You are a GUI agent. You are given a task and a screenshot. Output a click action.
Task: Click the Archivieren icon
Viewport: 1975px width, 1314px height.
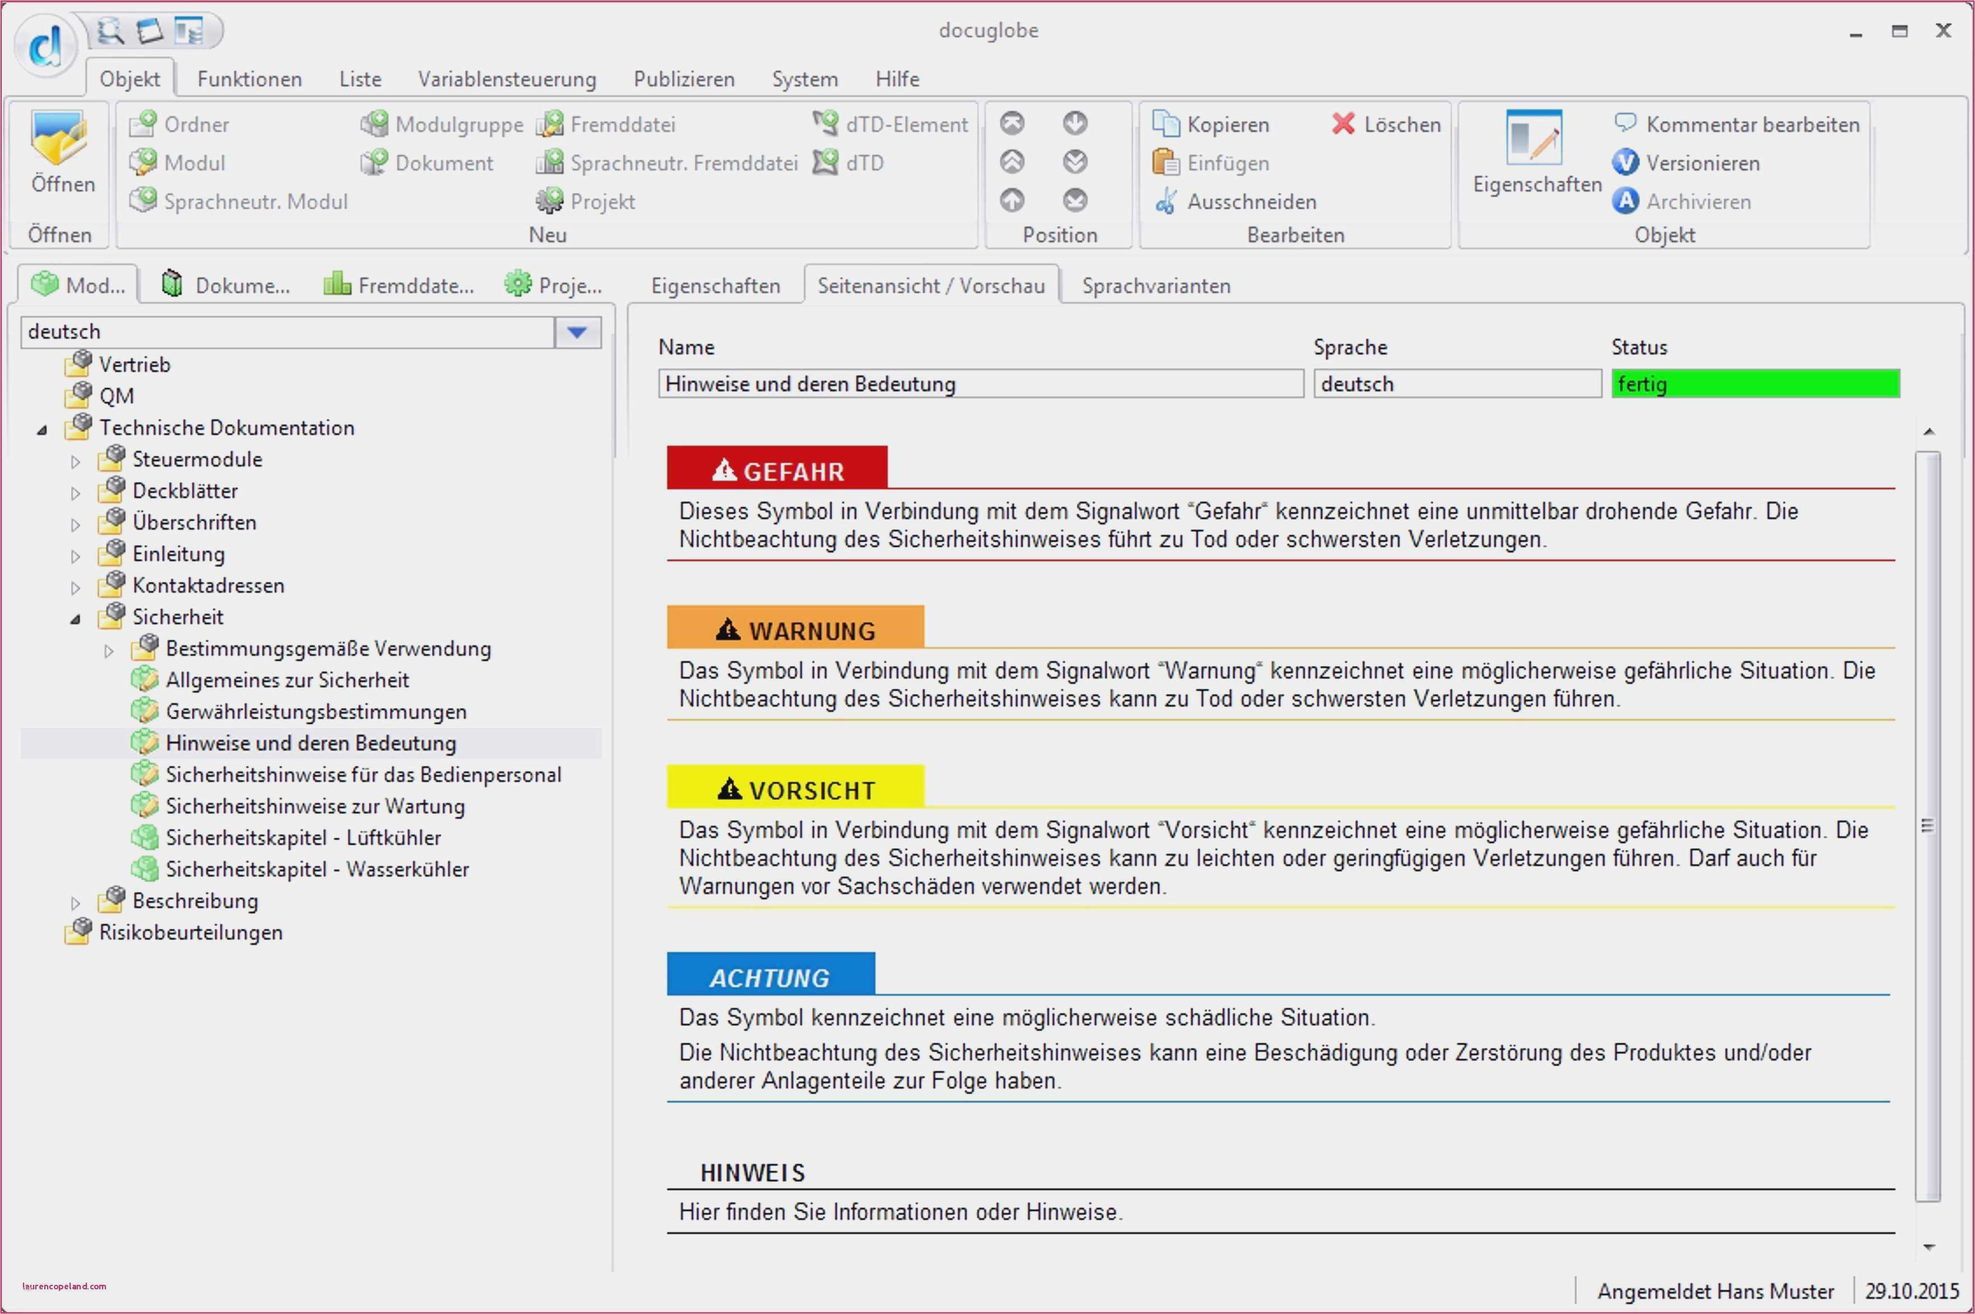tap(1626, 201)
